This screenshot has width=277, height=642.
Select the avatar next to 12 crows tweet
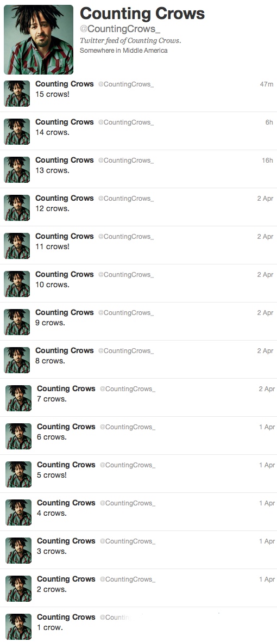tap(17, 208)
